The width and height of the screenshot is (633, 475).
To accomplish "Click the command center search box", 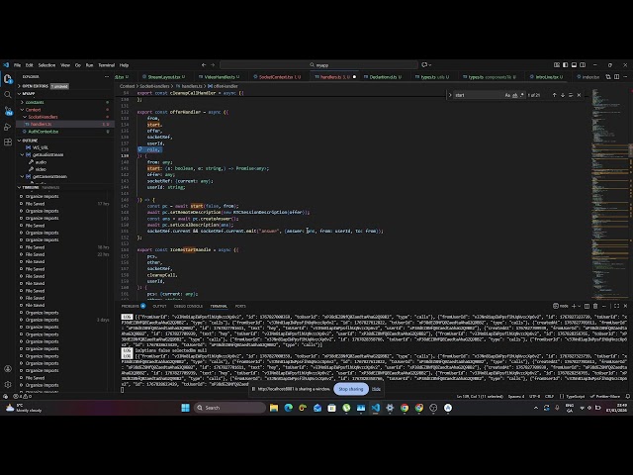I will [x=318, y=64].
